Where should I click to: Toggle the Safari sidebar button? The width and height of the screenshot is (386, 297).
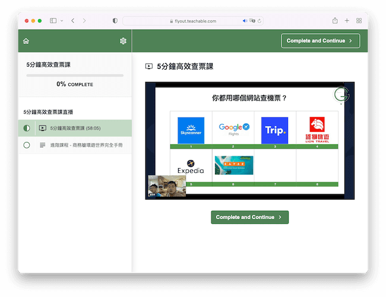53,21
